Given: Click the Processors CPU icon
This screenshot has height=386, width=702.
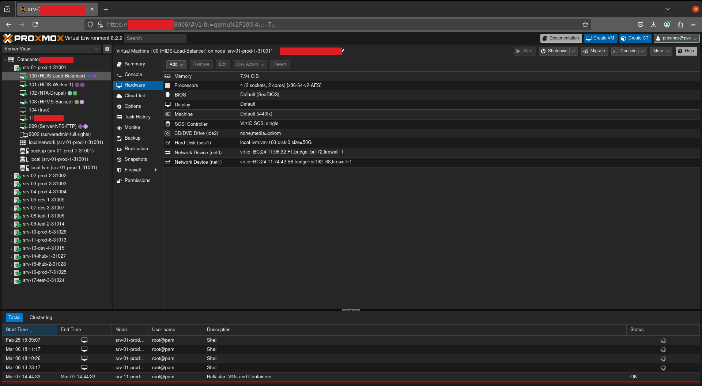Looking at the screenshot, I should [167, 85].
